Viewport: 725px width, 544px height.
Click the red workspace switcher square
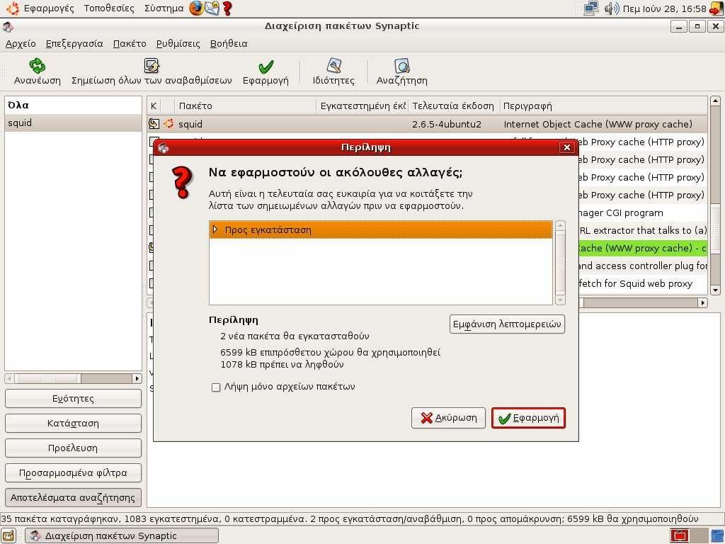pyautogui.click(x=679, y=535)
